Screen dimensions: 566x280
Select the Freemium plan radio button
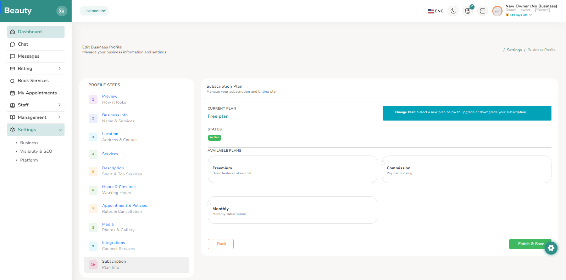pos(209,163)
